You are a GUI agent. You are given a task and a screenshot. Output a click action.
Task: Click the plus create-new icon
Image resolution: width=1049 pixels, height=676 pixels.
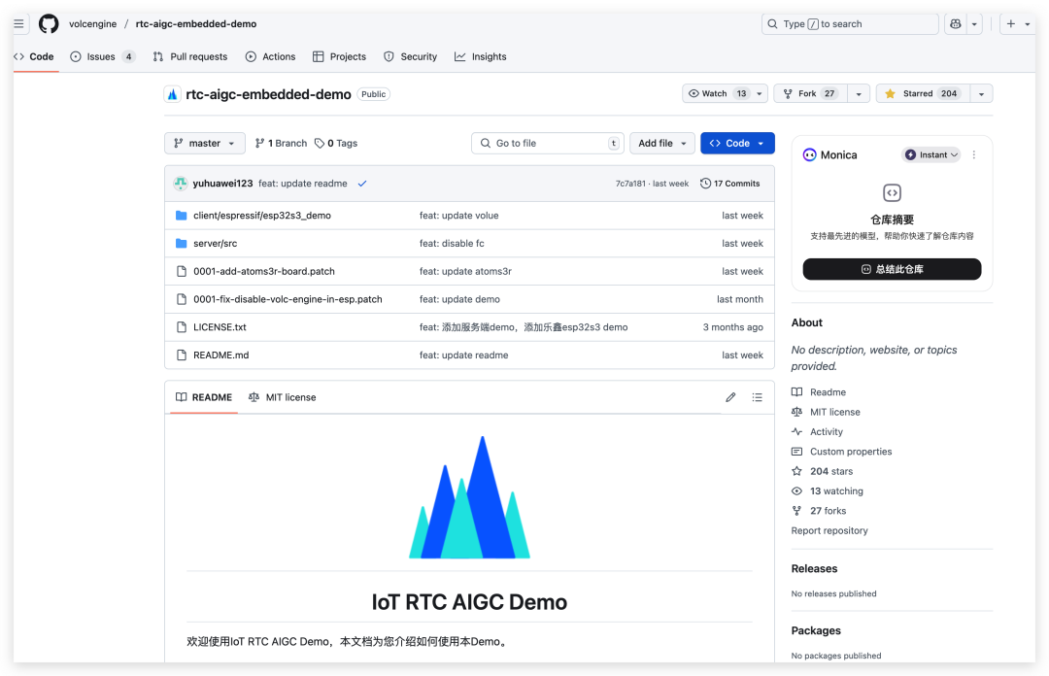click(1010, 24)
